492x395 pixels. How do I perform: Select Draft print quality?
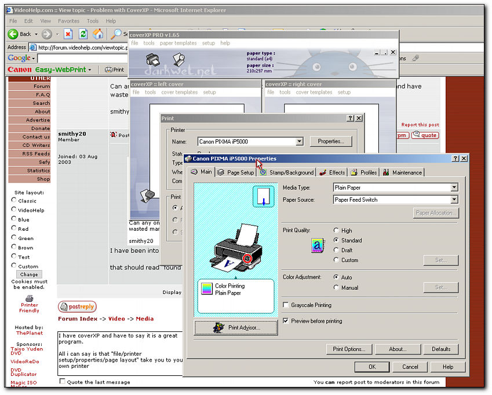(x=336, y=250)
